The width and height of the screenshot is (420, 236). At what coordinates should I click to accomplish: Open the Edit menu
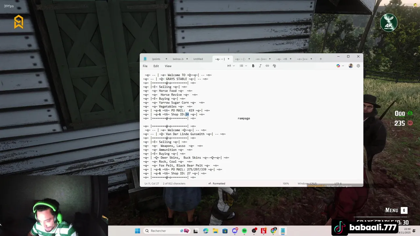pos(156,66)
